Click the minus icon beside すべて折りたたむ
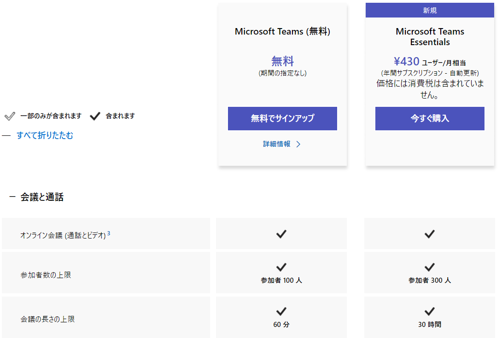Screen dimensions: 502x338 (6, 136)
